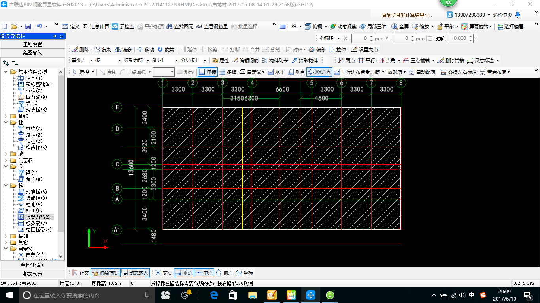Screen dimensions: 540x303
Task: Toggle 中点 midpoint snap
Action: tap(204, 273)
